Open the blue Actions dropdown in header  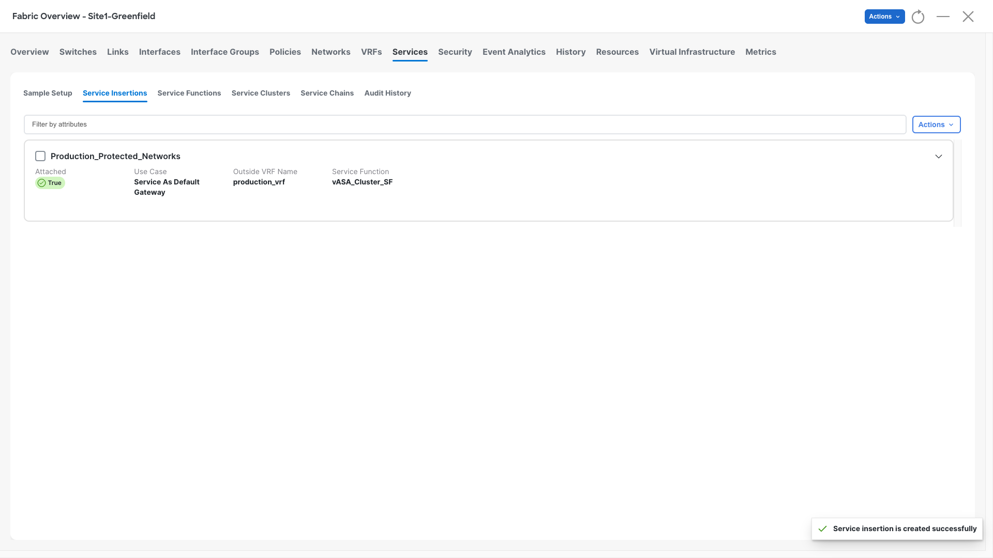(x=884, y=17)
